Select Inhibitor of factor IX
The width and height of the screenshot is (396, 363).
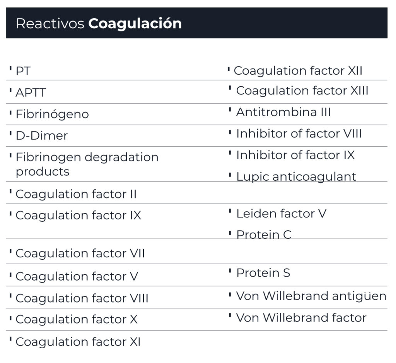[x=295, y=155]
